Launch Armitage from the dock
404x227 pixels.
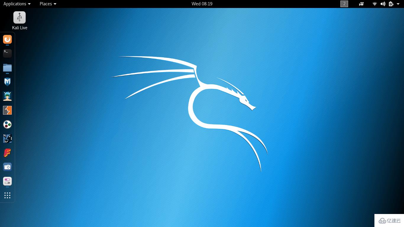[x=7, y=96]
